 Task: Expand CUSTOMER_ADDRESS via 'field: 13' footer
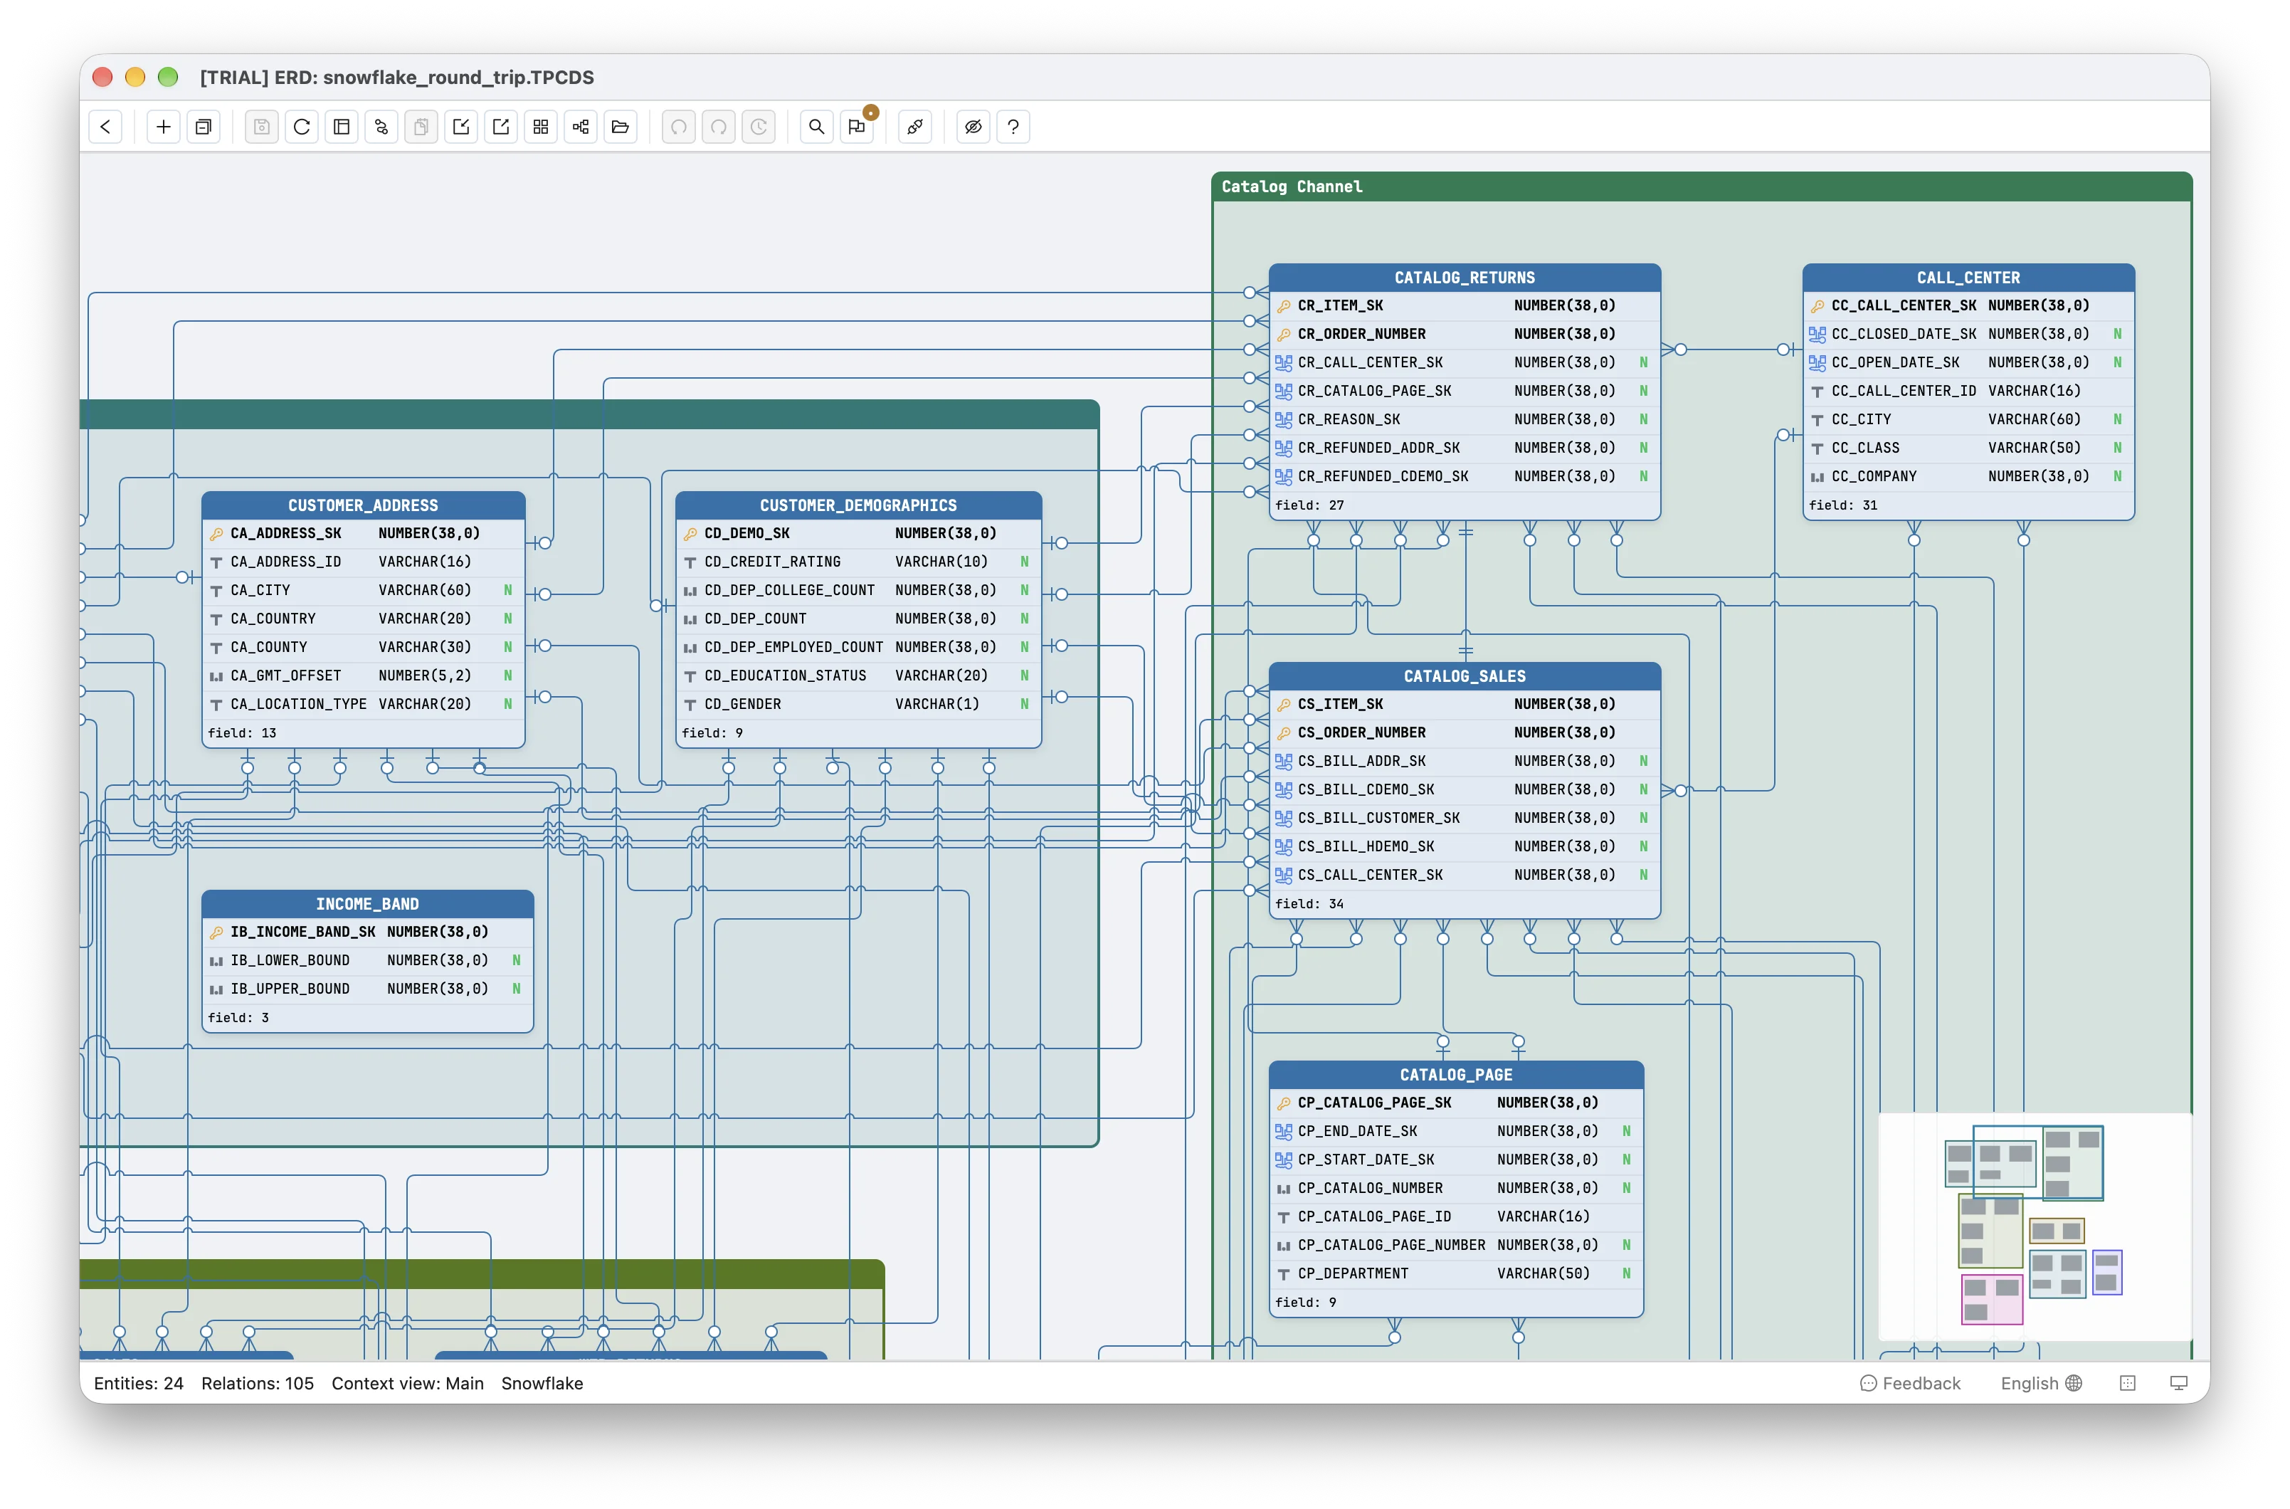363,732
